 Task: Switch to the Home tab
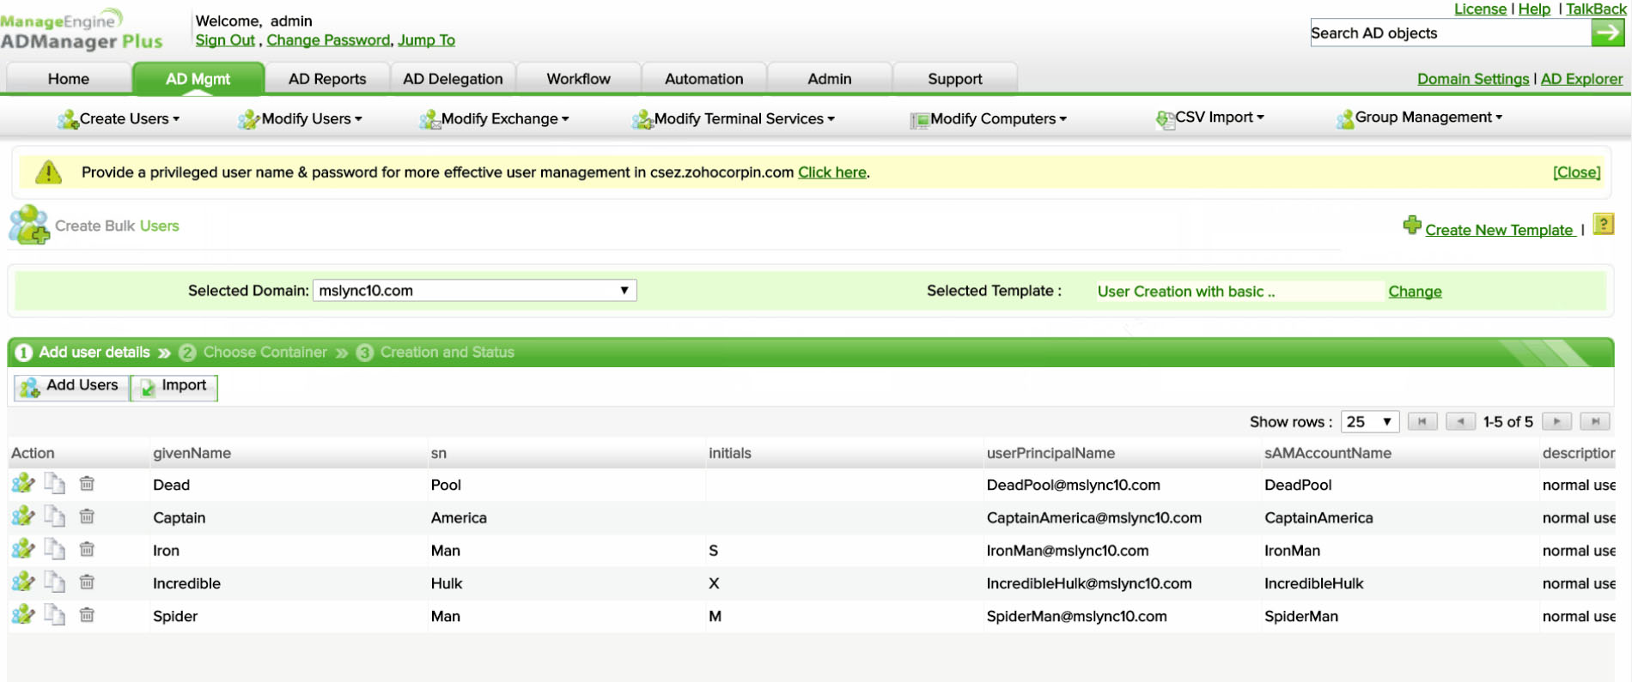[x=69, y=79]
